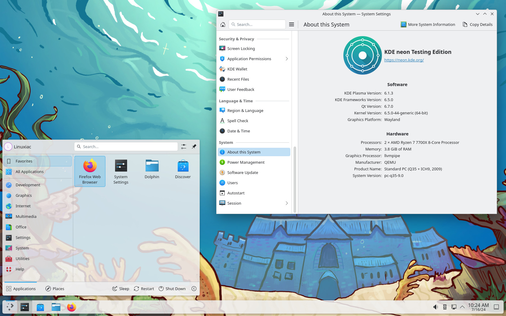Switch to Places tab in launcher
Image resolution: width=506 pixels, height=316 pixels.
55,289
